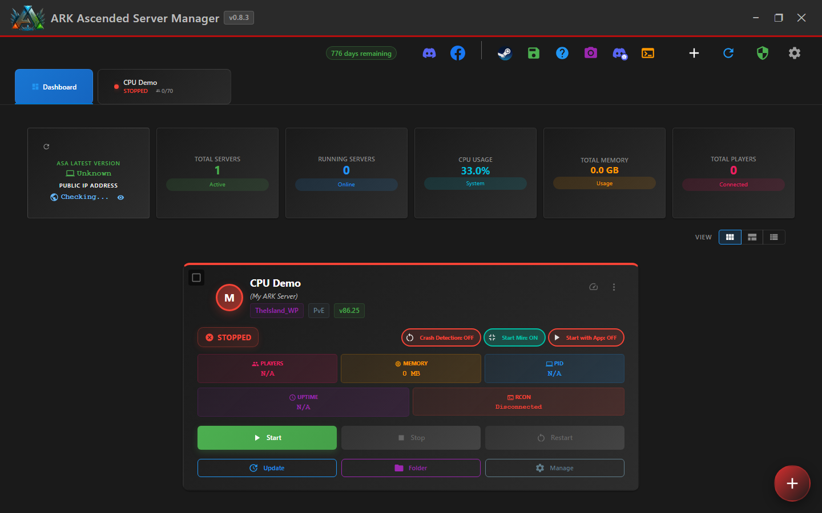This screenshot has height=513, width=822.
Task: Click the Restart server button
Action: coord(555,438)
